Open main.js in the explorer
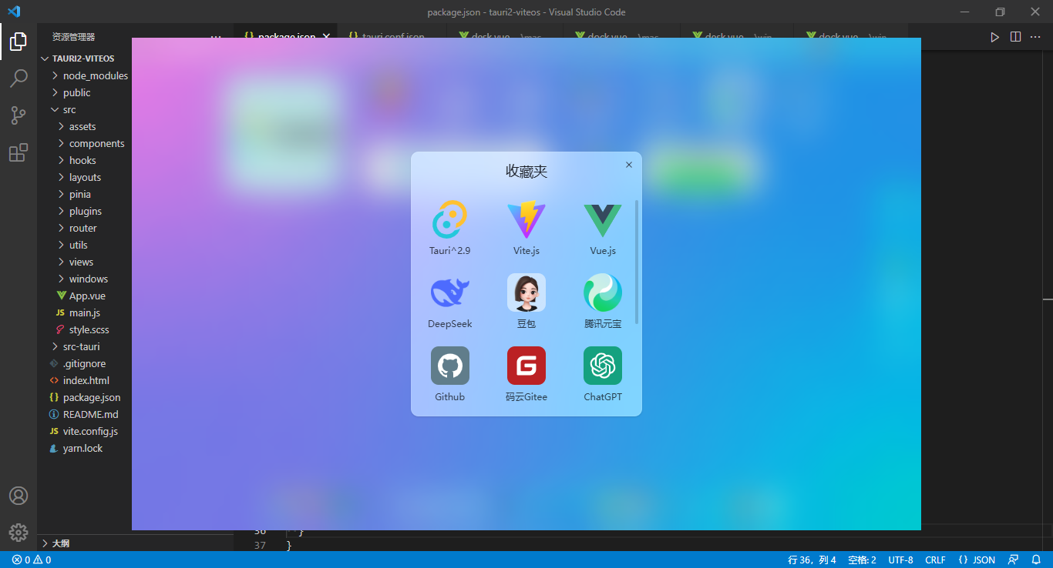The width and height of the screenshot is (1053, 568). point(85,312)
